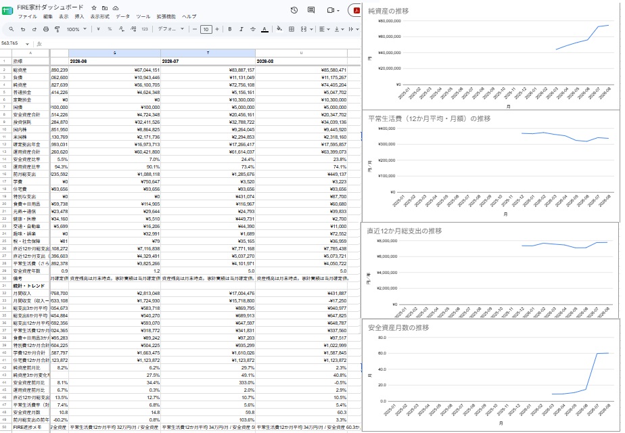The height and width of the screenshot is (433, 625).
Task: Click the font size input field
Action: pos(206,29)
